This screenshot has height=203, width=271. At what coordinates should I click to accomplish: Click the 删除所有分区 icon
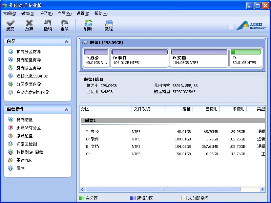[11, 128]
